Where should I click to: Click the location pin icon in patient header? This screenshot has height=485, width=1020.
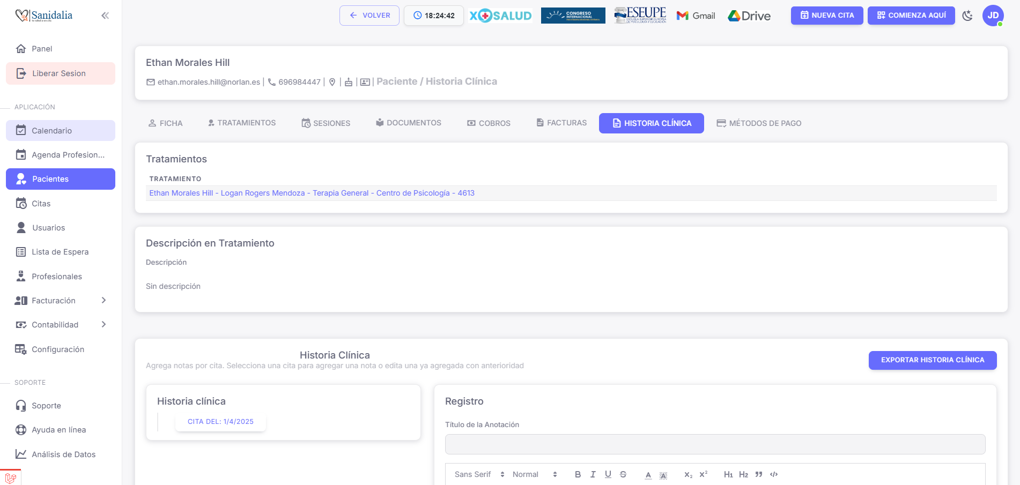(332, 82)
